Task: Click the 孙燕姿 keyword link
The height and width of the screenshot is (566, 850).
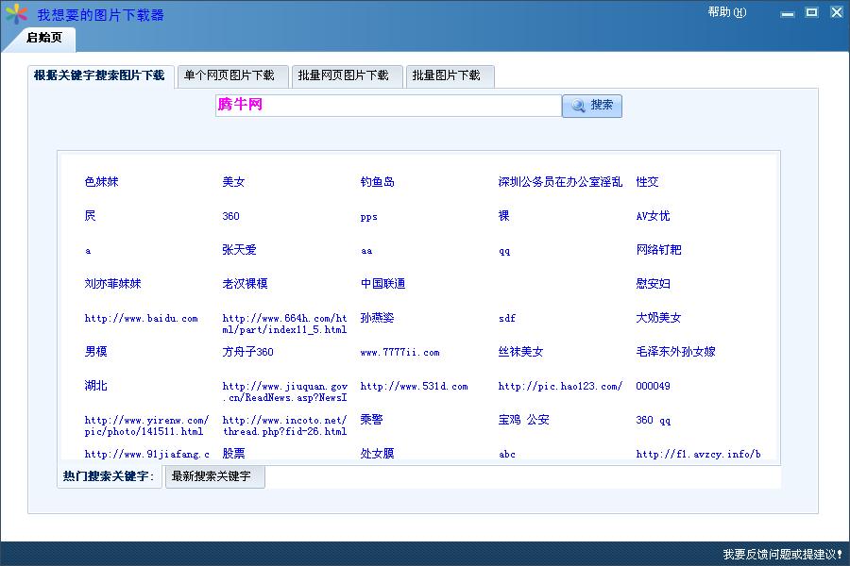Action: click(377, 318)
